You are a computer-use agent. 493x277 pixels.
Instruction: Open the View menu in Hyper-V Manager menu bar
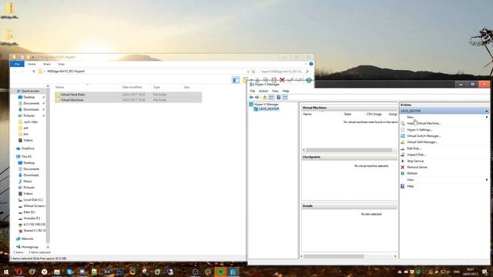click(x=275, y=91)
